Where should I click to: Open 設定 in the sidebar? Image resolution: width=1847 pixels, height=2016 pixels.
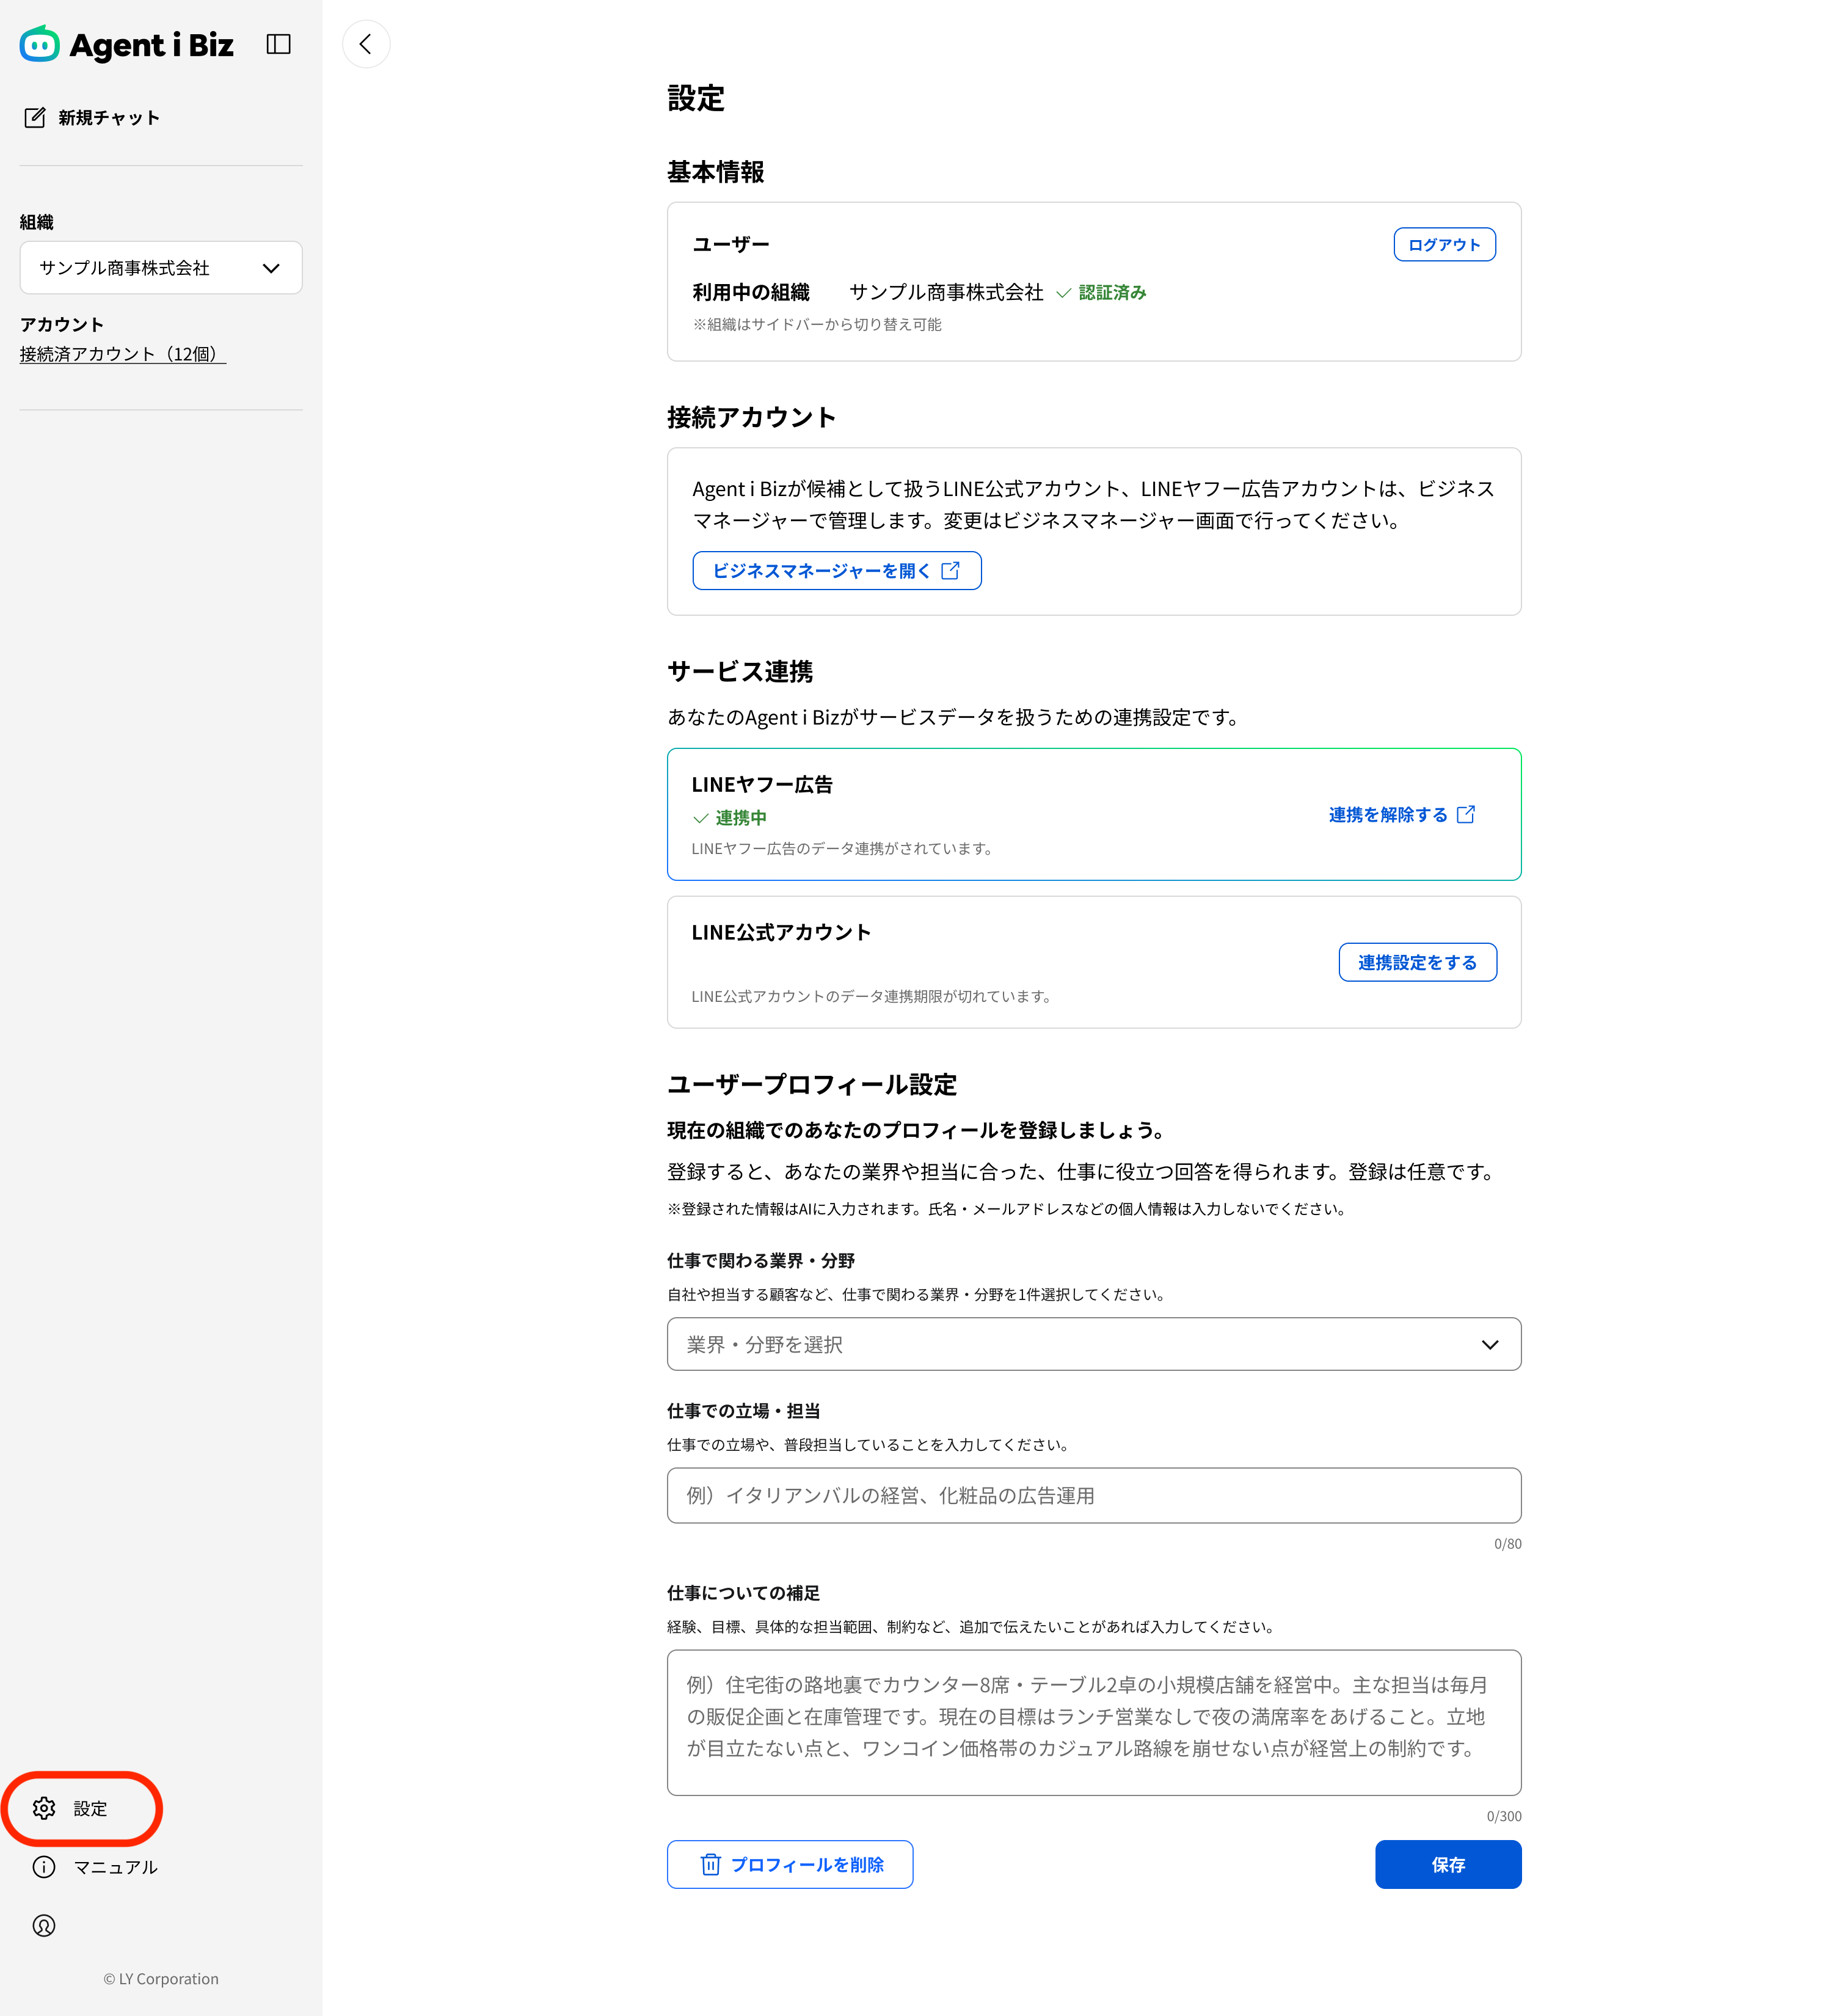click(x=83, y=1808)
